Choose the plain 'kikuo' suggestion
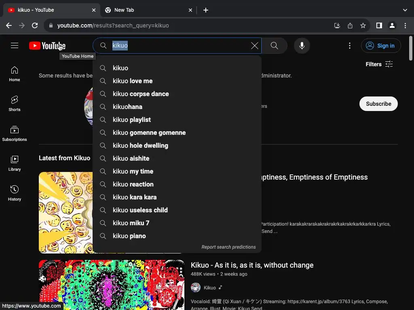This screenshot has width=414, height=310. (177, 68)
